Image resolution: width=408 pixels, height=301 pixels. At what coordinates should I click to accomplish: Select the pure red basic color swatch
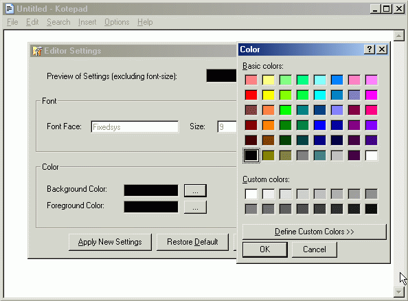click(251, 95)
